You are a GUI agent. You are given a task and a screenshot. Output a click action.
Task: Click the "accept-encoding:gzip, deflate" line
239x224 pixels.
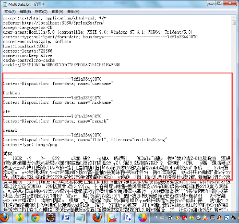tap(37, 41)
